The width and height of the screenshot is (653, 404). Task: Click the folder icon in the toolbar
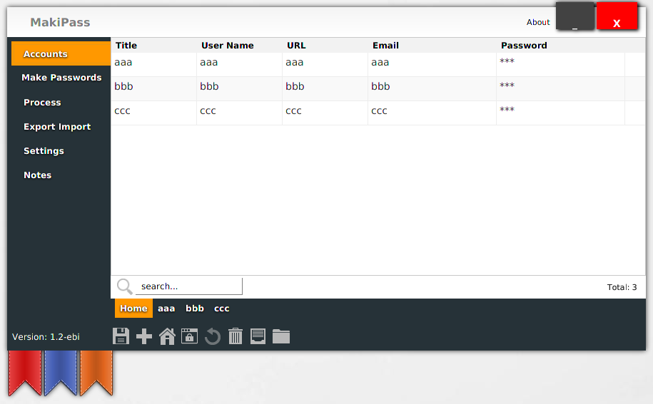281,336
